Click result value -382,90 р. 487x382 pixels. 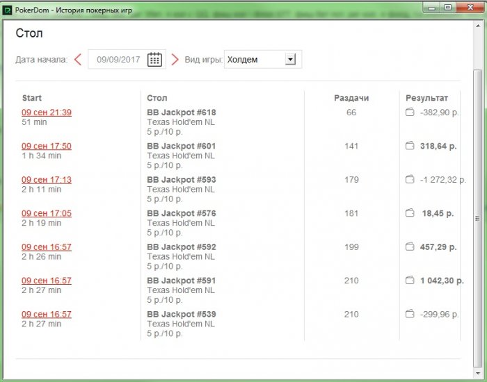pyautogui.click(x=440, y=113)
